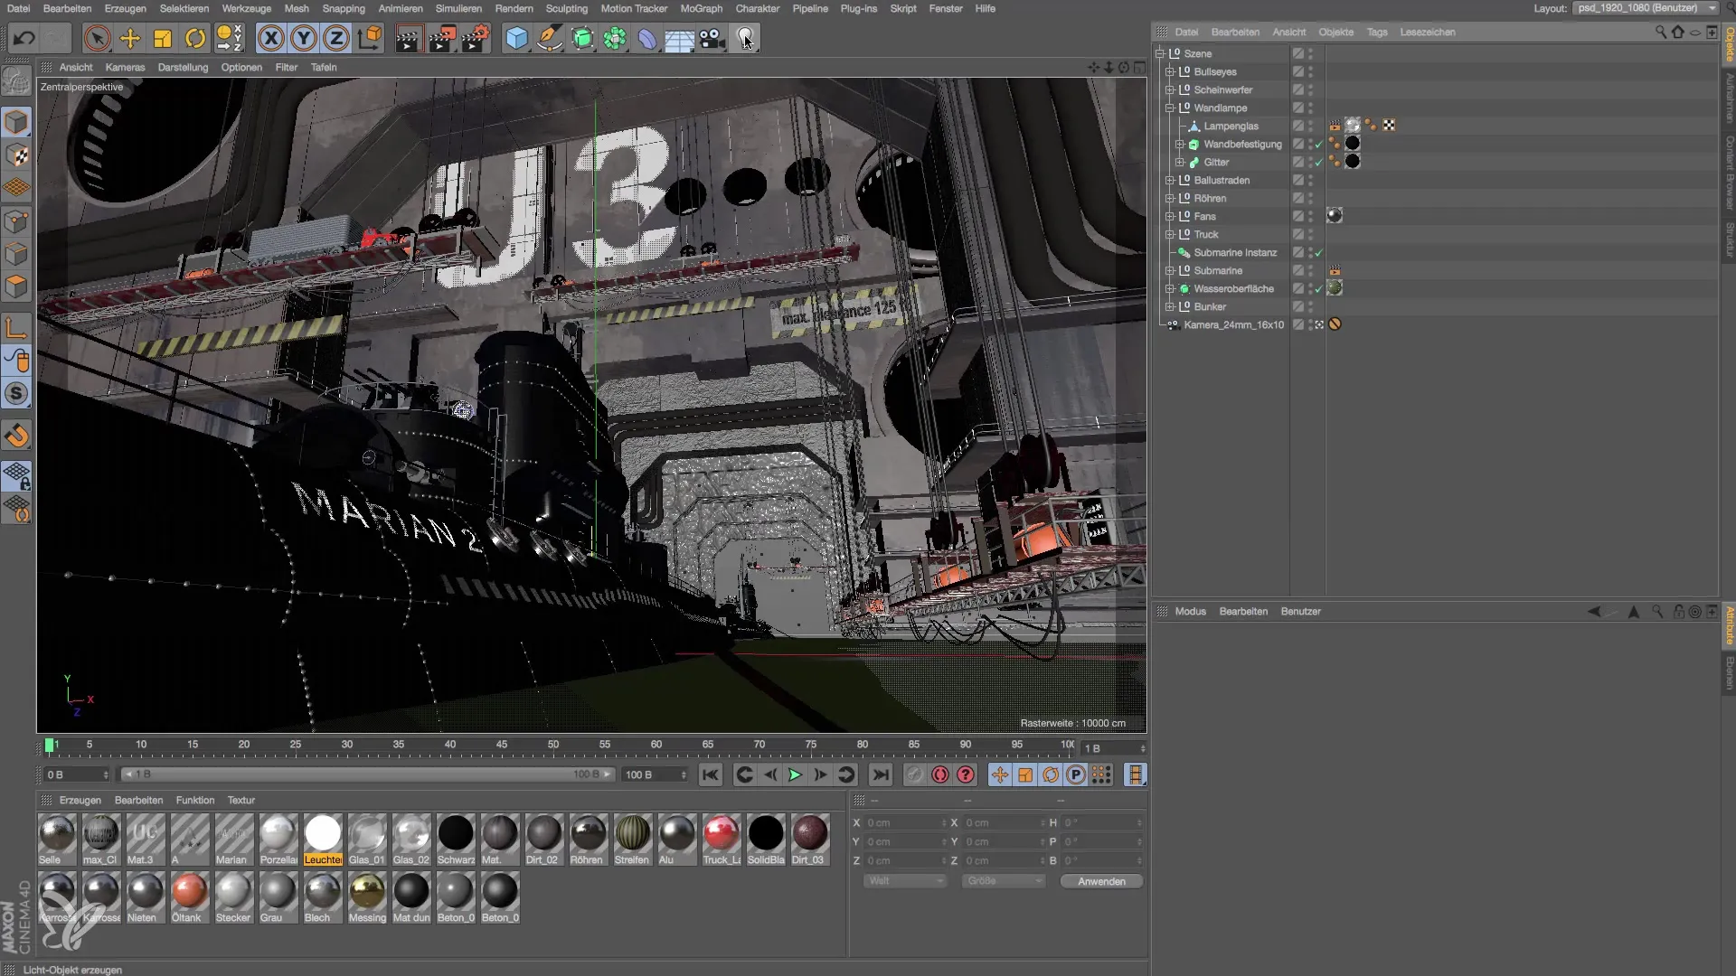This screenshot has width=1736, height=976.
Task: Expand the Truck tree node
Action: (x=1170, y=234)
